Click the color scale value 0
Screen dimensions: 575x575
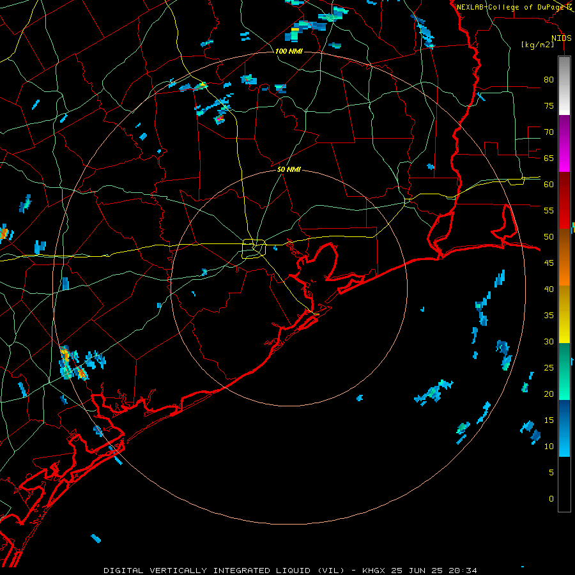click(x=551, y=499)
